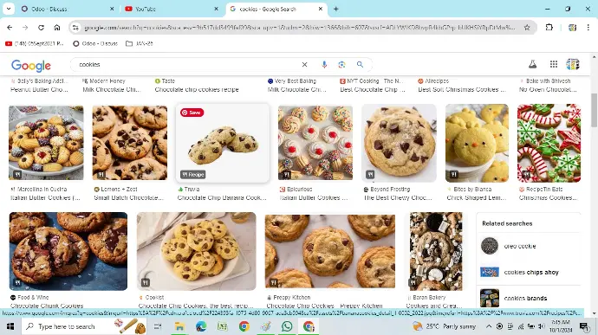Open the Odoo - Discuss bookmark
598x335 pixels.
coord(95,43)
